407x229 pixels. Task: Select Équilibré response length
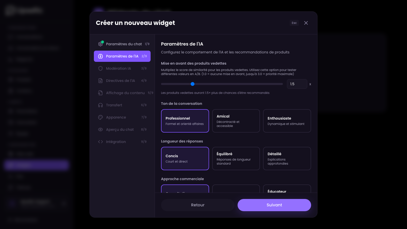tap(236, 159)
